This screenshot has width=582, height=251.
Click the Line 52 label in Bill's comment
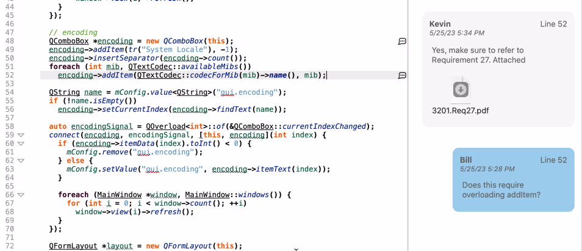pos(553,160)
